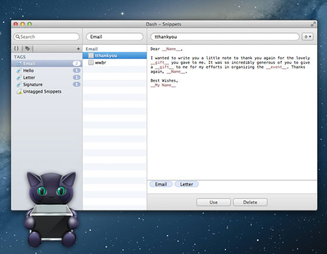Click the Untagged Snippets warning icon
This screenshot has height=254, width=327.
(x=19, y=91)
